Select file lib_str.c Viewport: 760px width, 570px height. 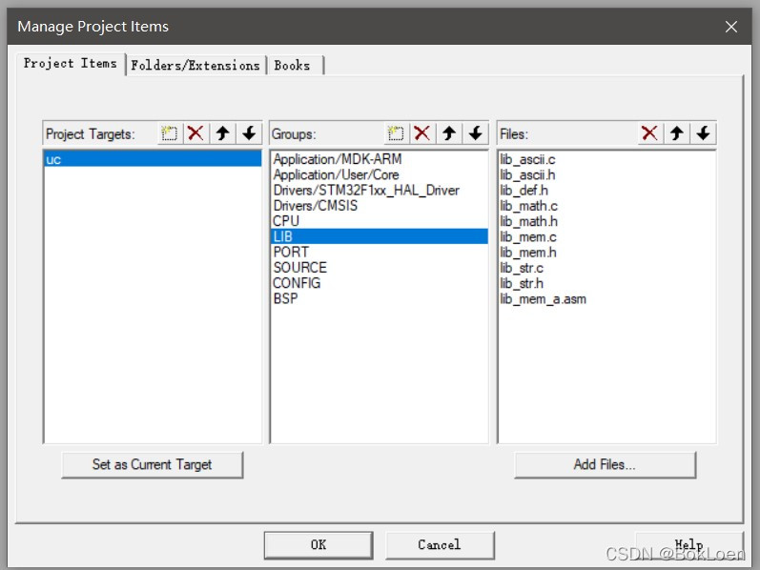point(606,268)
